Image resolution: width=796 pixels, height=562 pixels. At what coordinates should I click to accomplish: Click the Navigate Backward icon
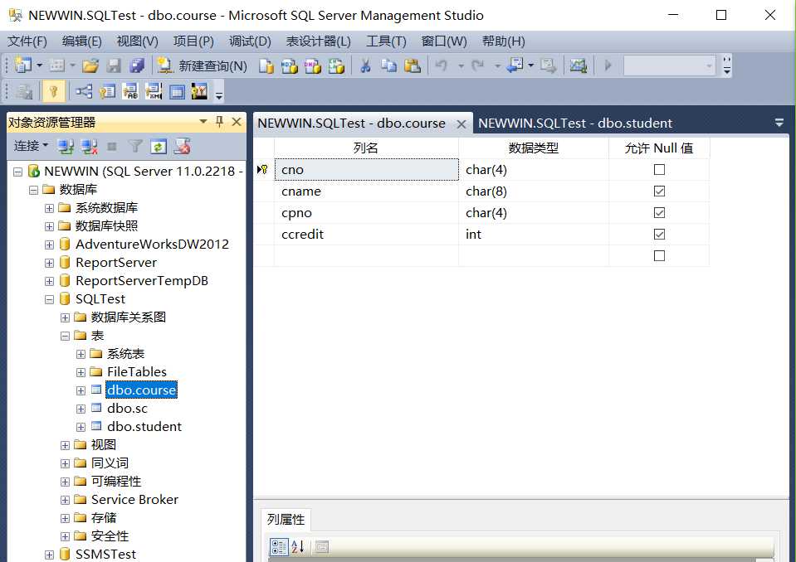(x=515, y=65)
